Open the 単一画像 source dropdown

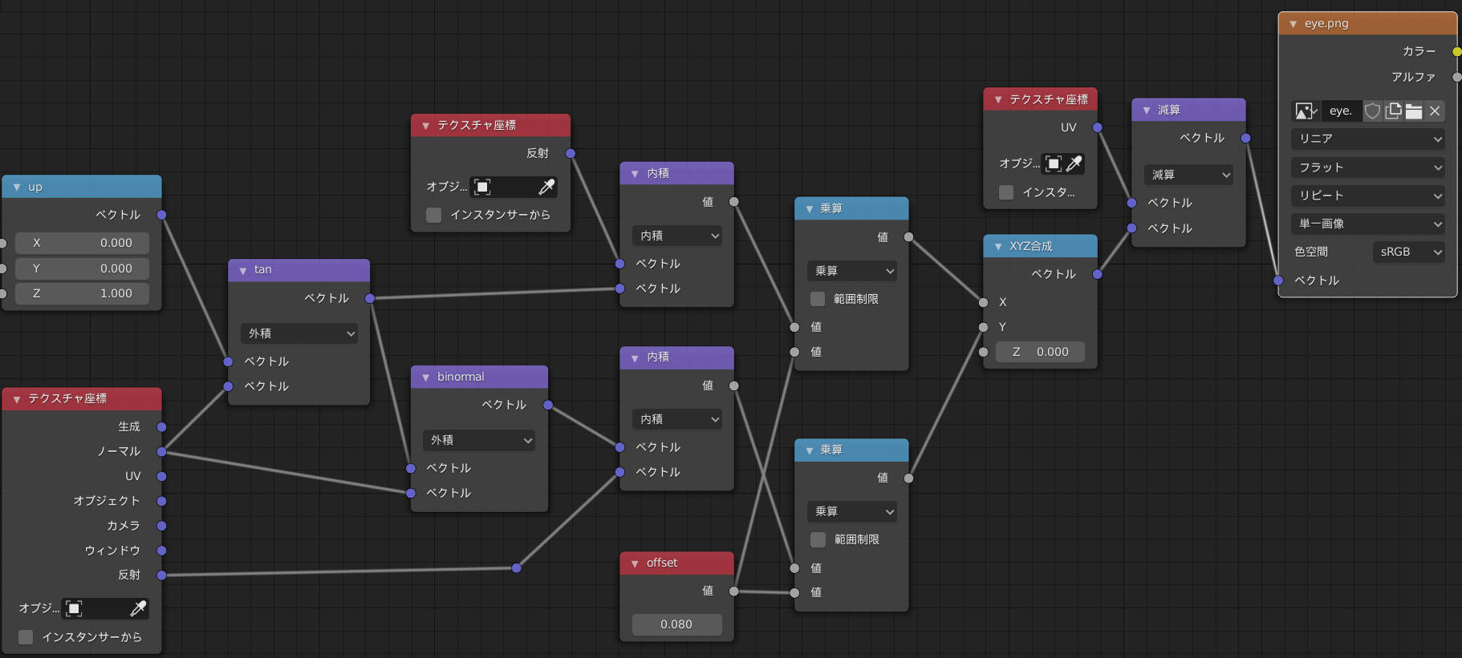point(1368,224)
